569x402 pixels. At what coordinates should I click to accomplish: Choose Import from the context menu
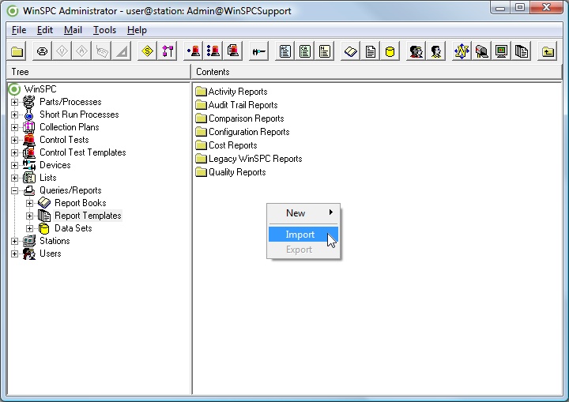pos(303,235)
